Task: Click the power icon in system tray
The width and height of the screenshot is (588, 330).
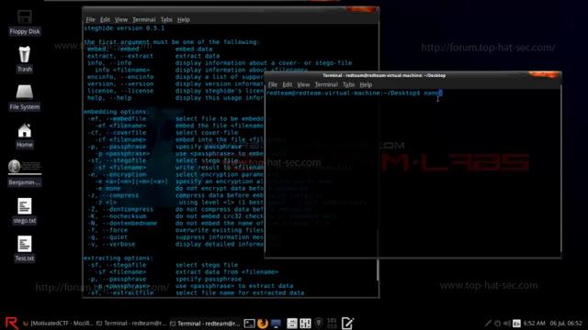Action: click(x=497, y=324)
